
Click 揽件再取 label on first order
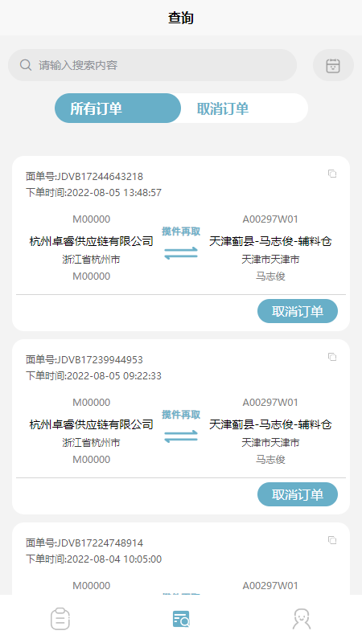coord(181,231)
